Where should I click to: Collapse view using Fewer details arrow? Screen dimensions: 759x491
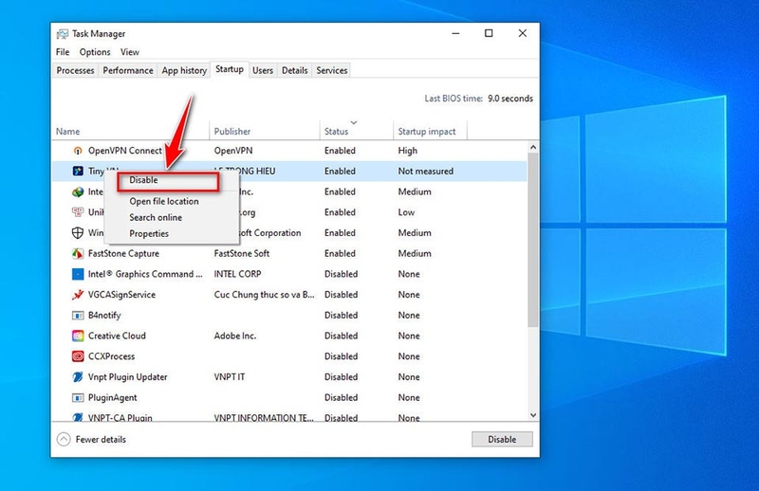coord(64,439)
